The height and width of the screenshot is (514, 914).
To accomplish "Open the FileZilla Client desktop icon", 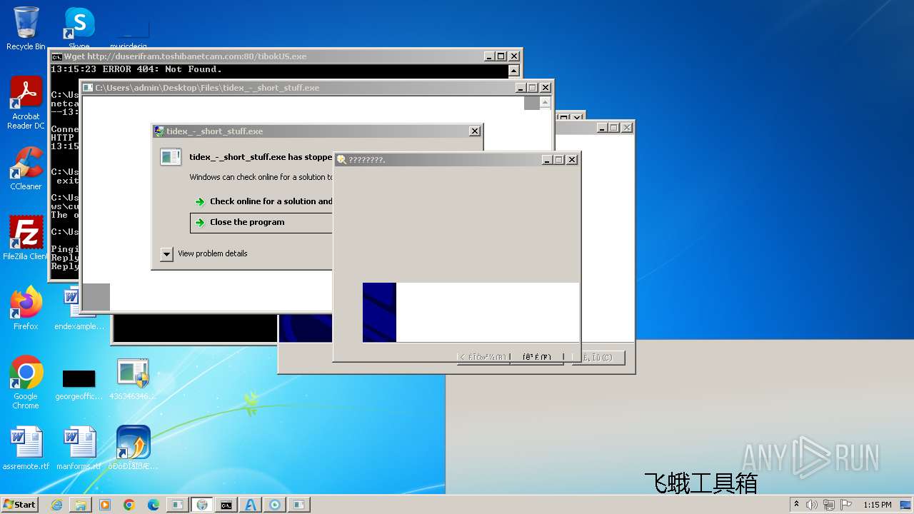I will [26, 238].
